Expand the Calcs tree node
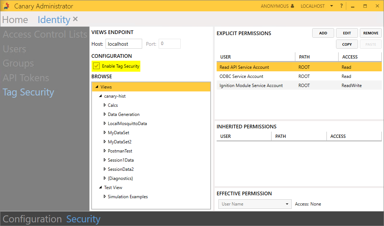The width and height of the screenshot is (384, 226). pyautogui.click(x=105, y=105)
